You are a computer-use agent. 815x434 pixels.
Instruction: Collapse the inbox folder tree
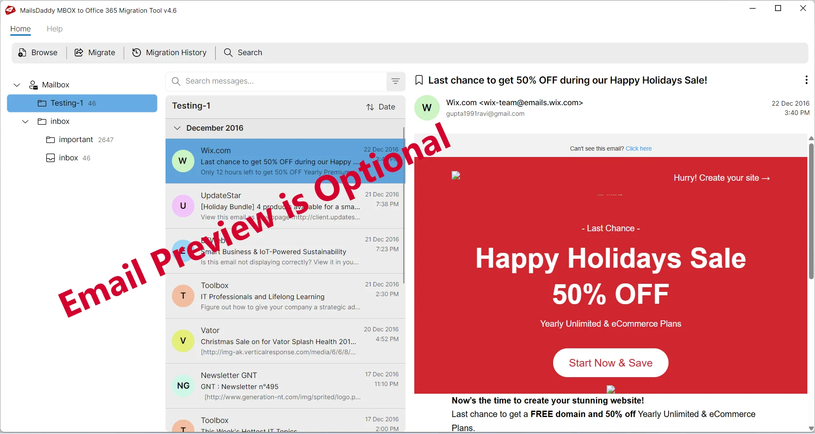pyautogui.click(x=25, y=121)
